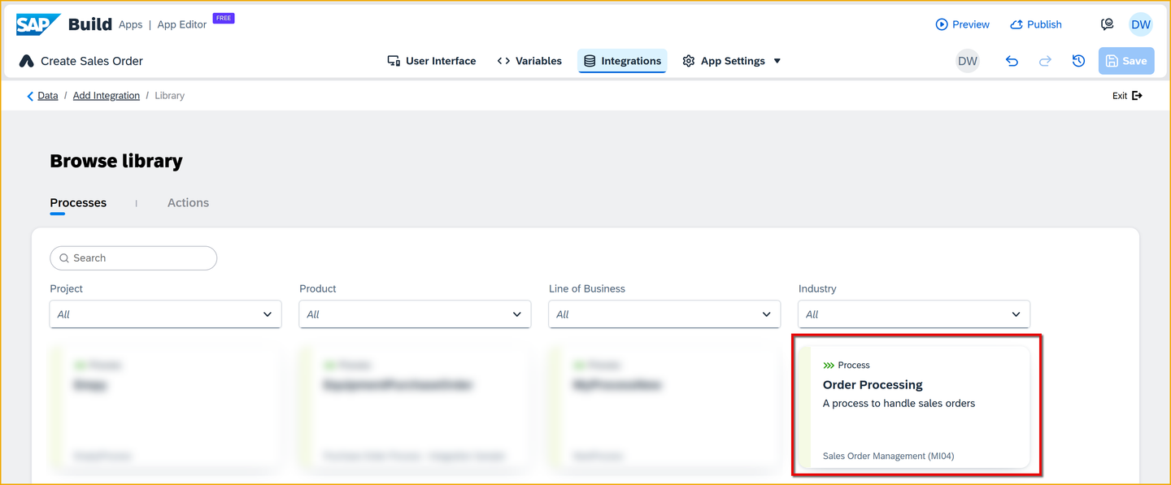Select the Integrations tab

coord(622,61)
